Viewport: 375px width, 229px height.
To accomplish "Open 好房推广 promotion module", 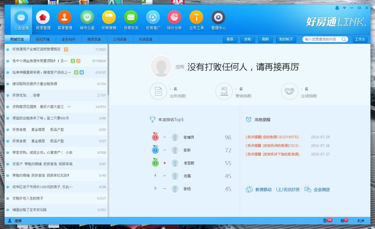I will 153,18.
